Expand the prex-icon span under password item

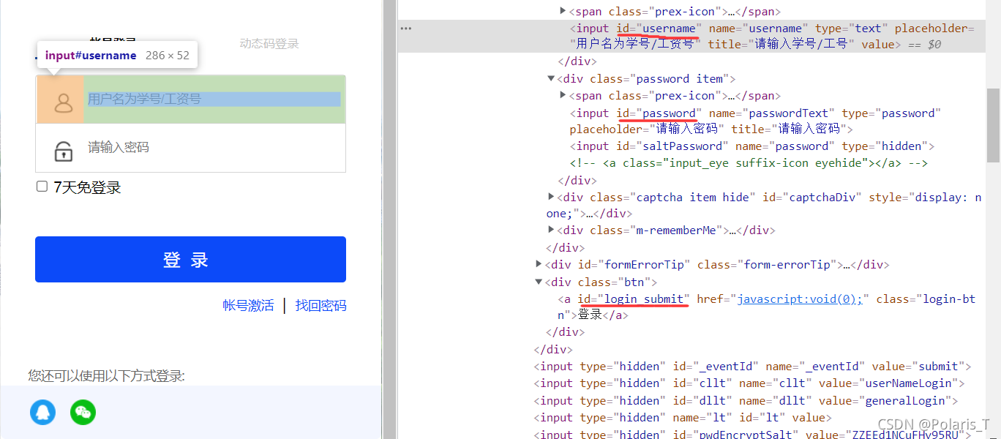pos(563,95)
